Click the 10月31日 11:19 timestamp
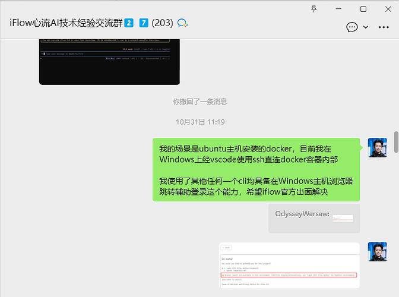Image resolution: width=399 pixels, height=297 pixels. tap(199, 122)
